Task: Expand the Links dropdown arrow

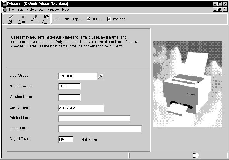Action: click(67, 19)
